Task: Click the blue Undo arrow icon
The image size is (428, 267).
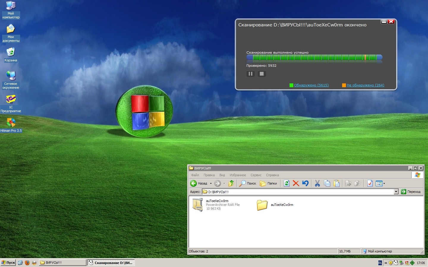Action: click(x=305, y=183)
